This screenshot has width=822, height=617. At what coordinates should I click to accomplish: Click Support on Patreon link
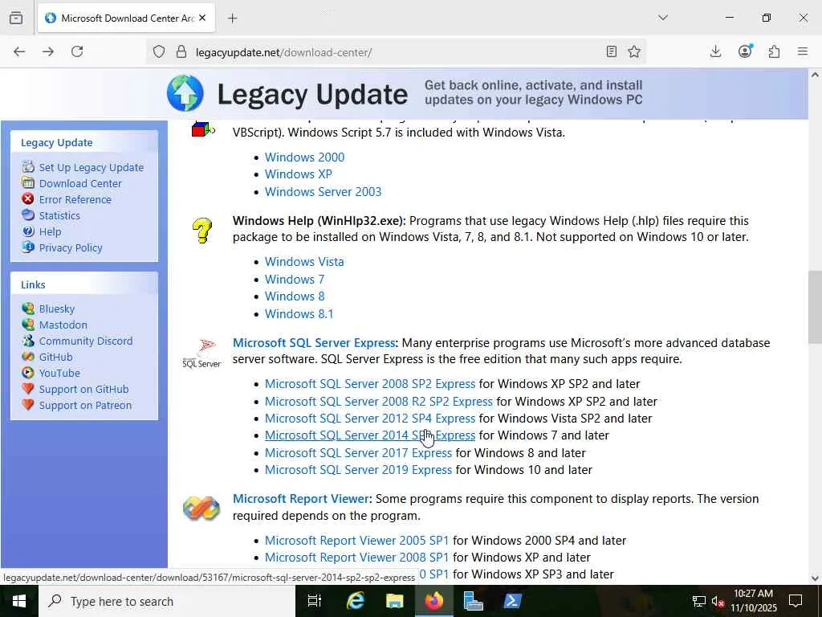point(85,405)
